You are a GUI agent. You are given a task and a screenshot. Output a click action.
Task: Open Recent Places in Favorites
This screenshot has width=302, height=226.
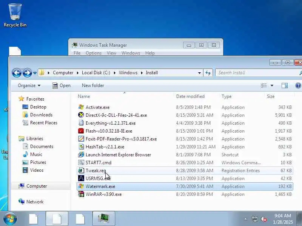click(44, 123)
